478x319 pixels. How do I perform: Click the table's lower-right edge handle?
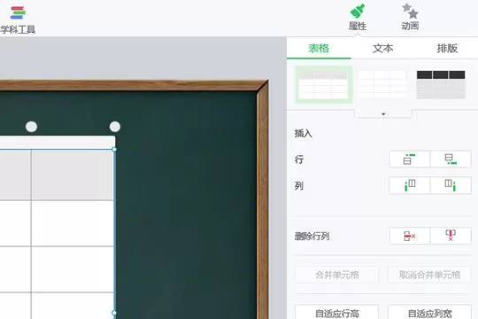click(x=114, y=313)
